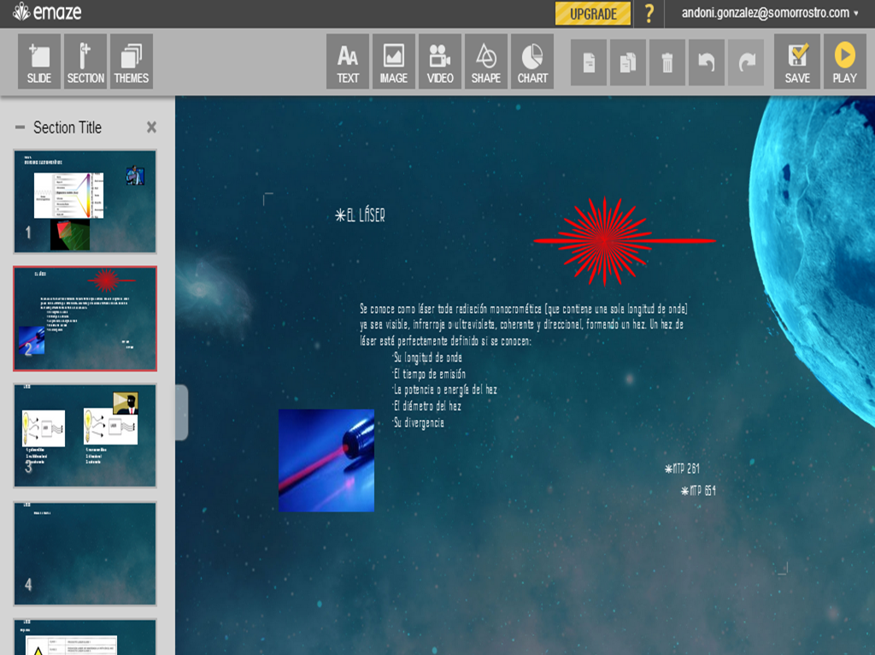
Task: Click the Section Title label
Action: (68, 127)
